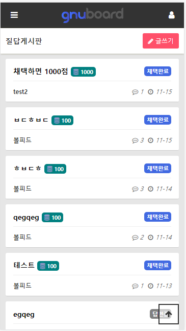Open the post titled 채택하면 1000점
This screenshot has width=186, height=331.
point(40,72)
